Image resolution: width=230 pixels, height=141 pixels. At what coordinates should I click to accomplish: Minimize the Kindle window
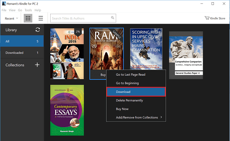point(202,3)
